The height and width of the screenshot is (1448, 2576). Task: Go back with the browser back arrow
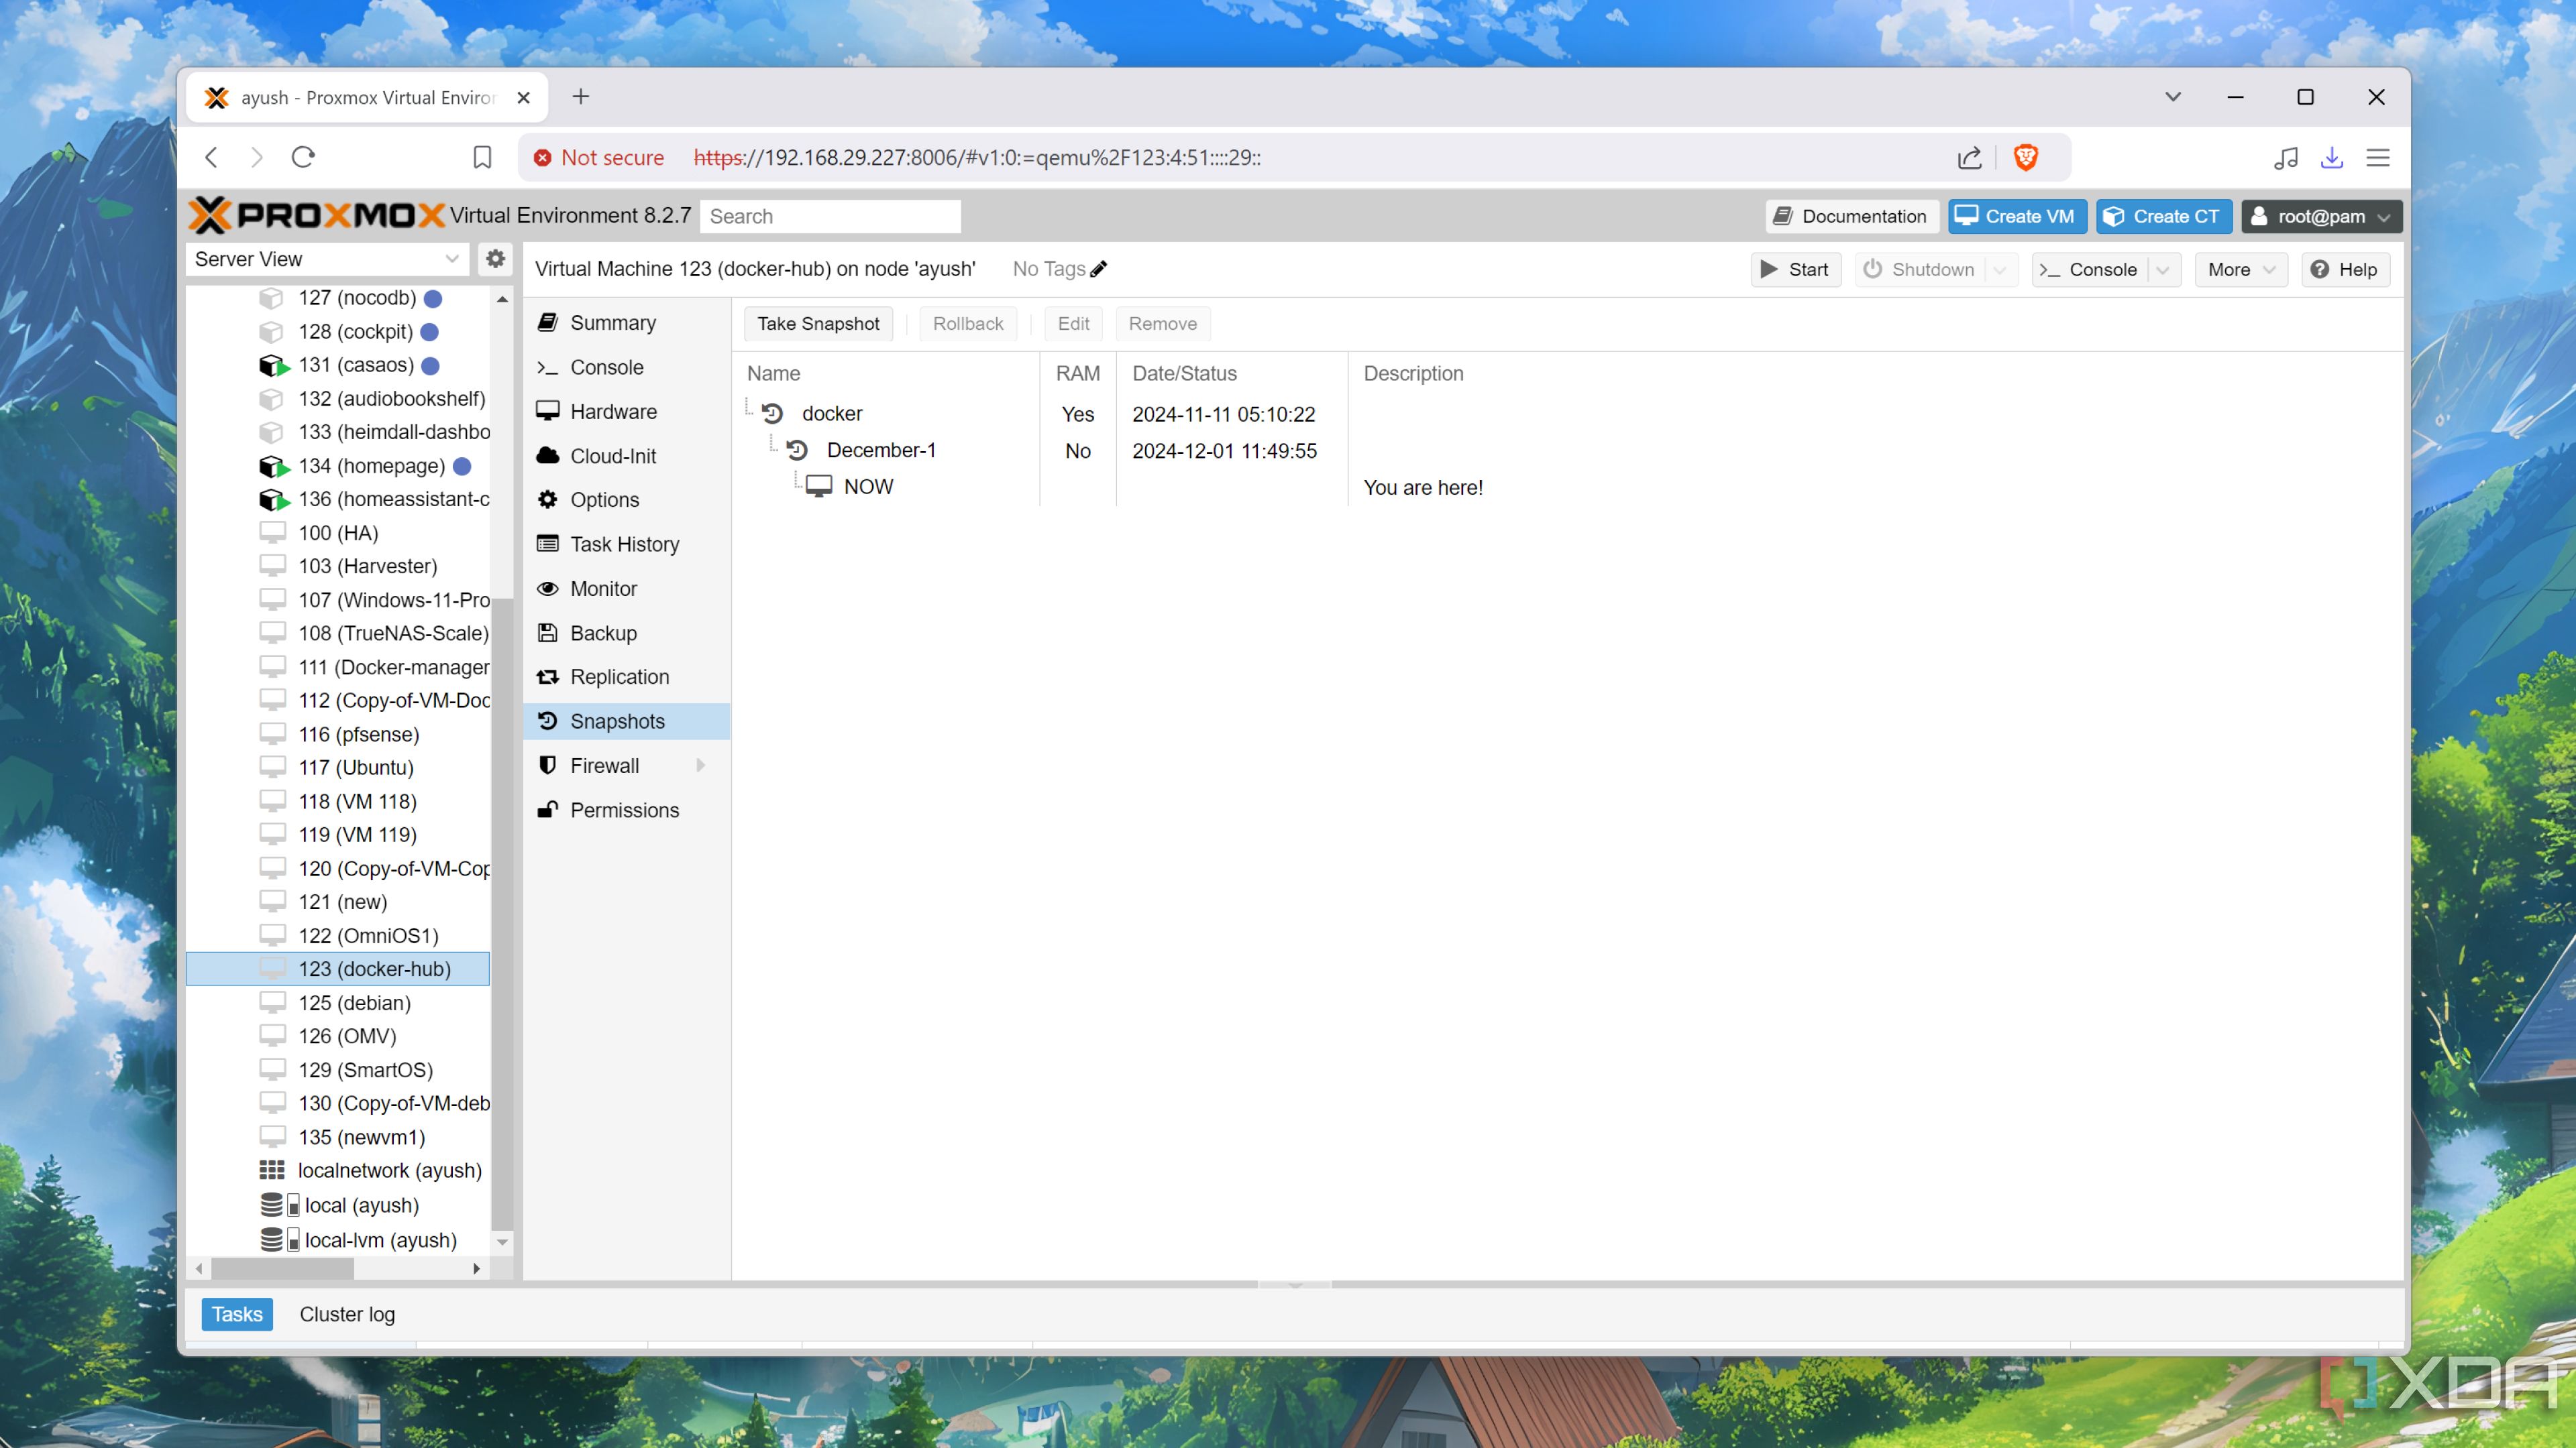click(211, 157)
